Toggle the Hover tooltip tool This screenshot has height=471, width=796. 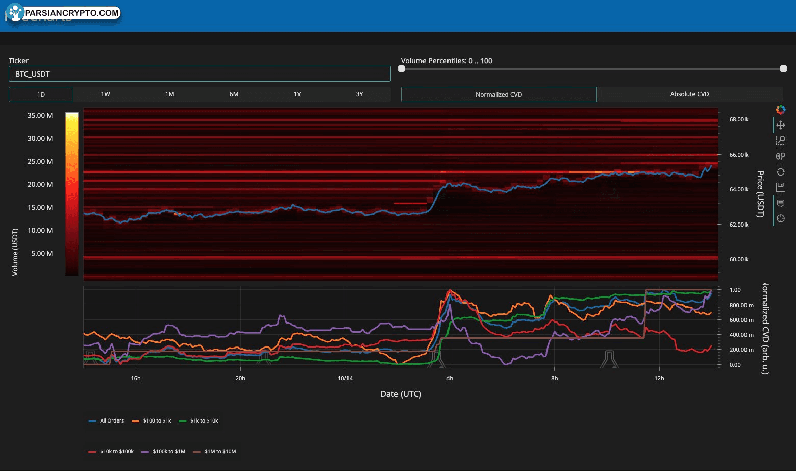(780, 203)
